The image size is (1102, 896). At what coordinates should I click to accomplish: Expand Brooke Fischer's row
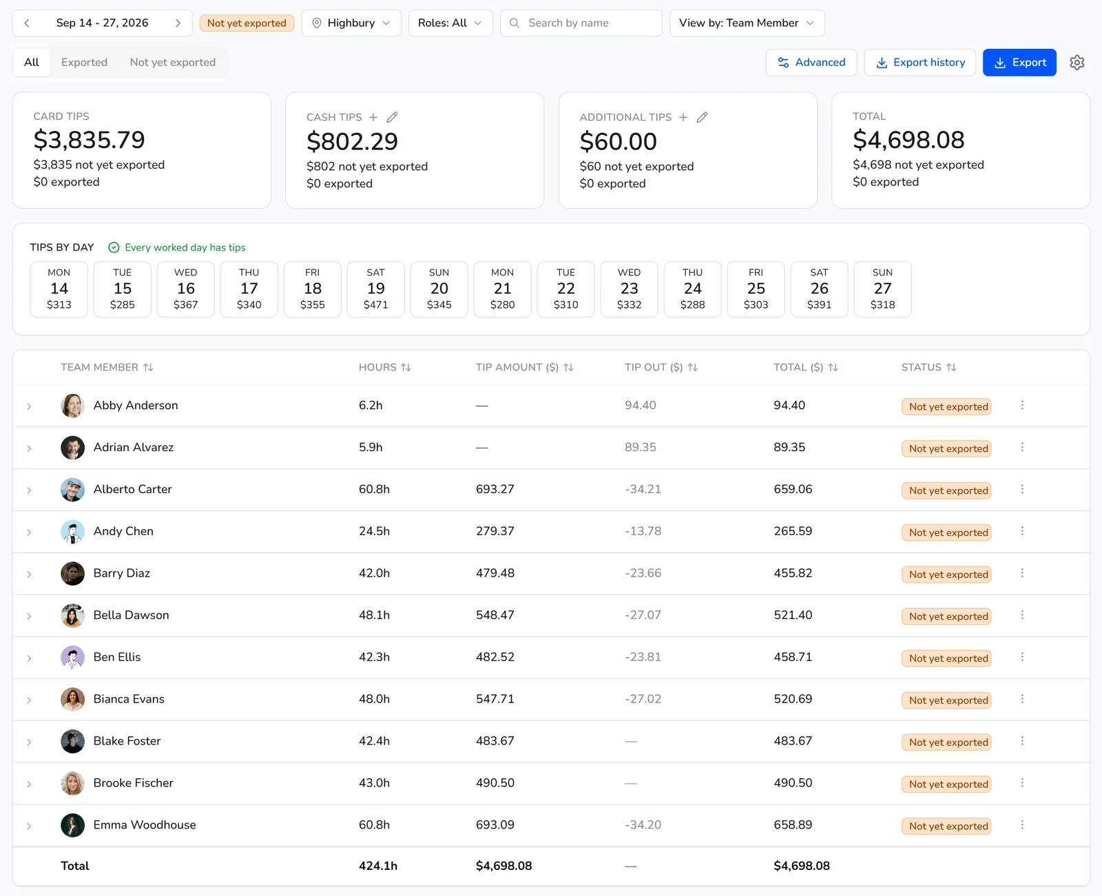click(29, 784)
